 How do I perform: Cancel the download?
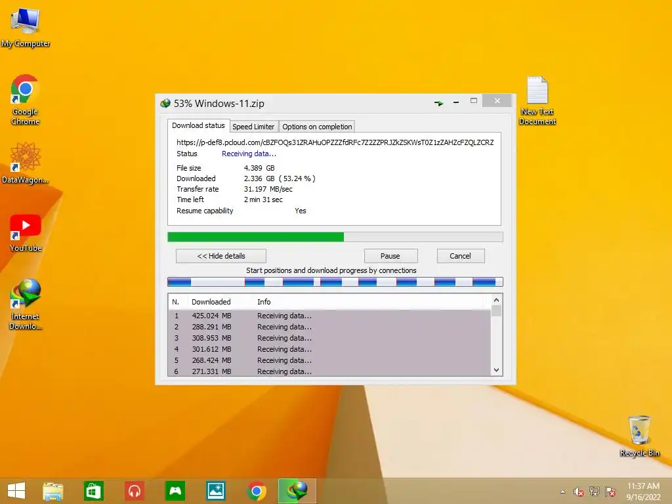coord(461,256)
